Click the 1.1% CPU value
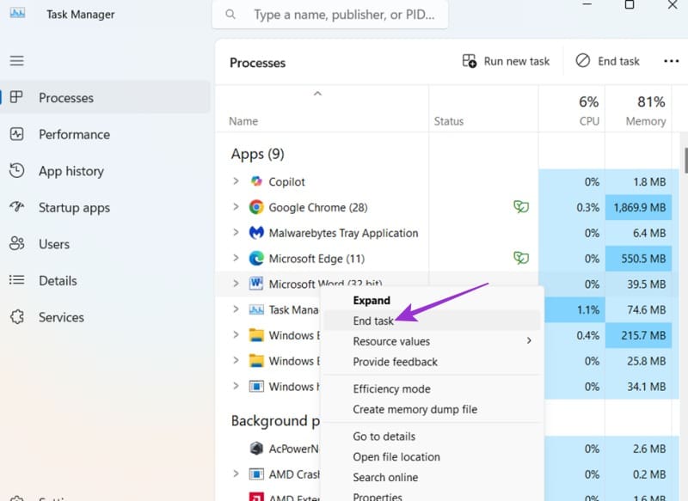Viewport: 688px width, 501px height. coord(588,309)
